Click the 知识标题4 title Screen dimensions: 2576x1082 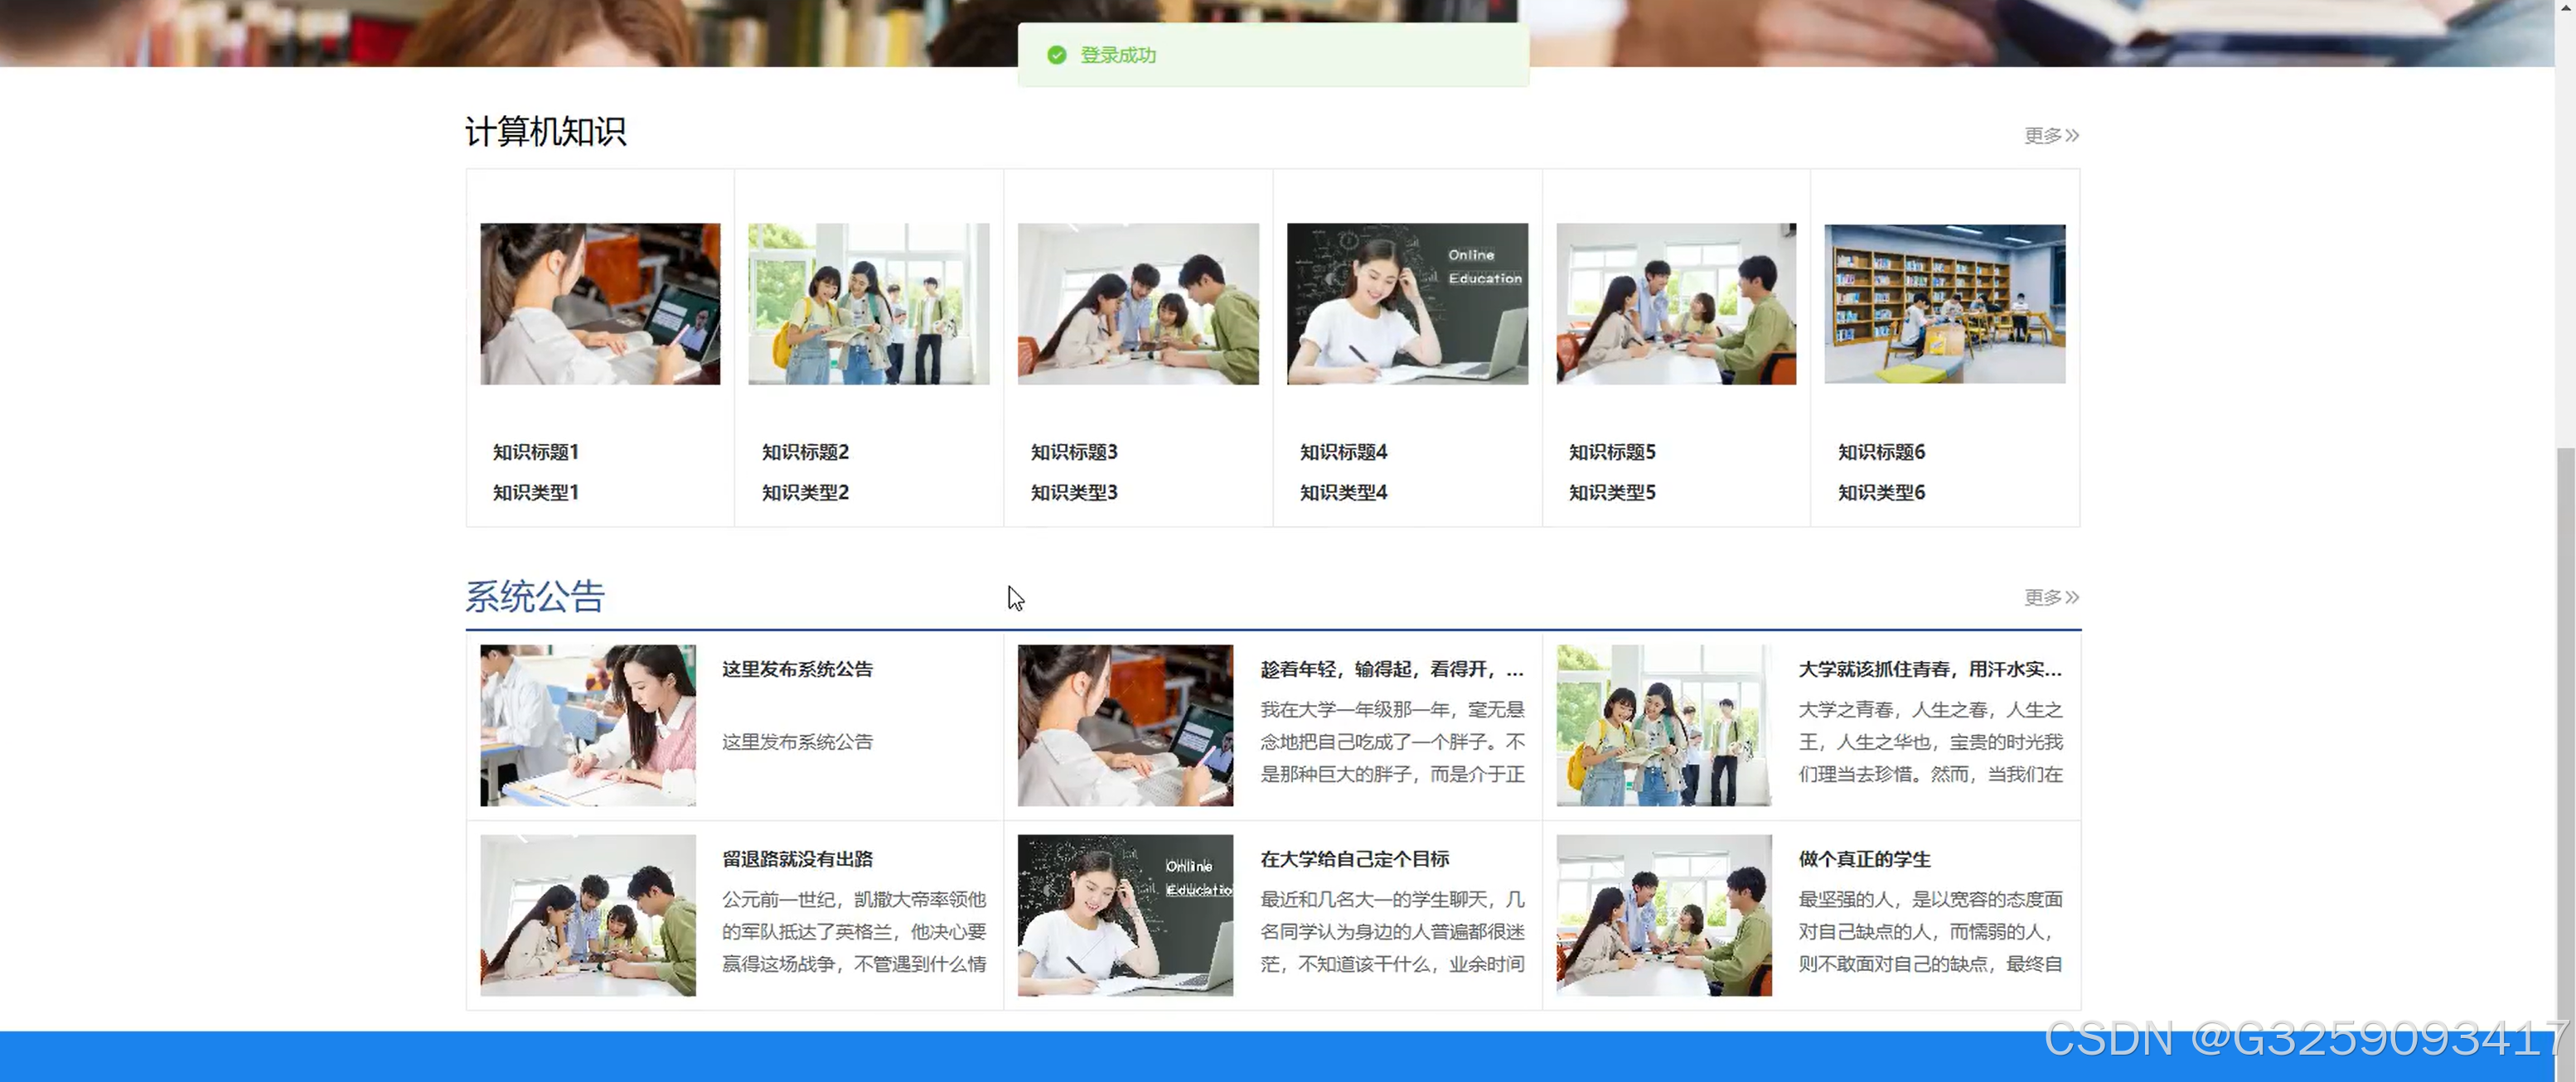1343,452
